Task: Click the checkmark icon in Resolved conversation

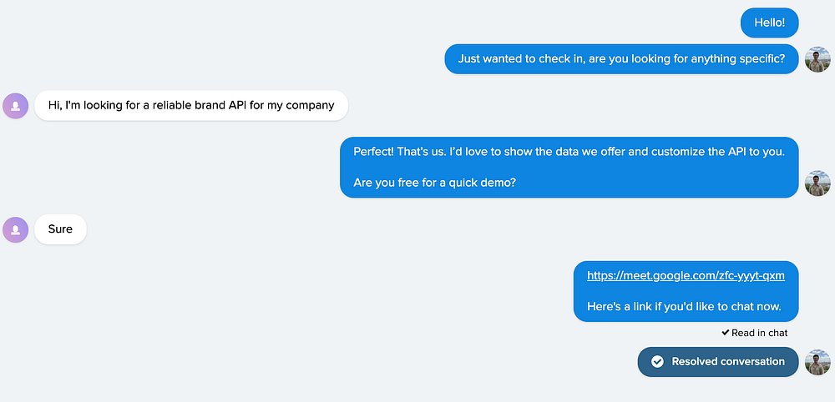Action: click(x=657, y=362)
